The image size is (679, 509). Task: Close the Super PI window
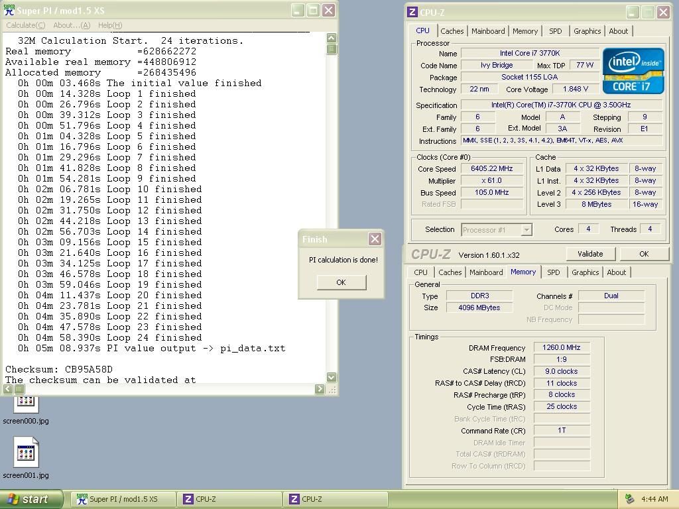pos(329,11)
